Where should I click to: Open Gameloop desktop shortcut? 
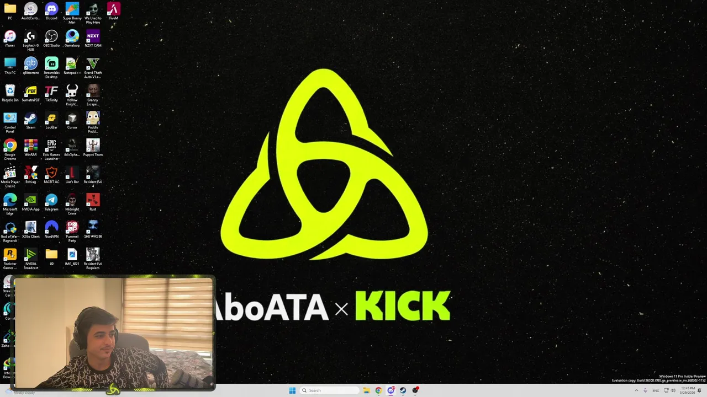(72, 39)
